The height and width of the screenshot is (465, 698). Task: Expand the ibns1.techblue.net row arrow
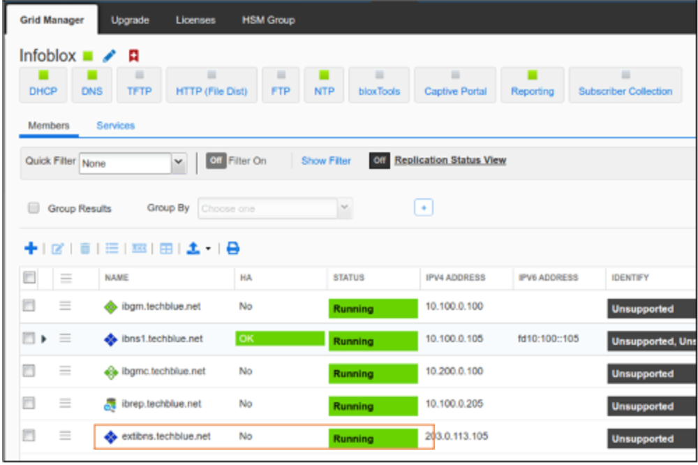point(43,339)
